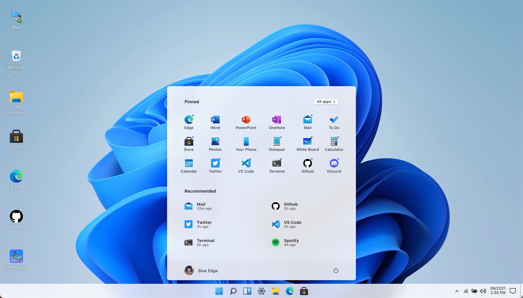Open Unescape desktop shortcut

tap(16, 259)
